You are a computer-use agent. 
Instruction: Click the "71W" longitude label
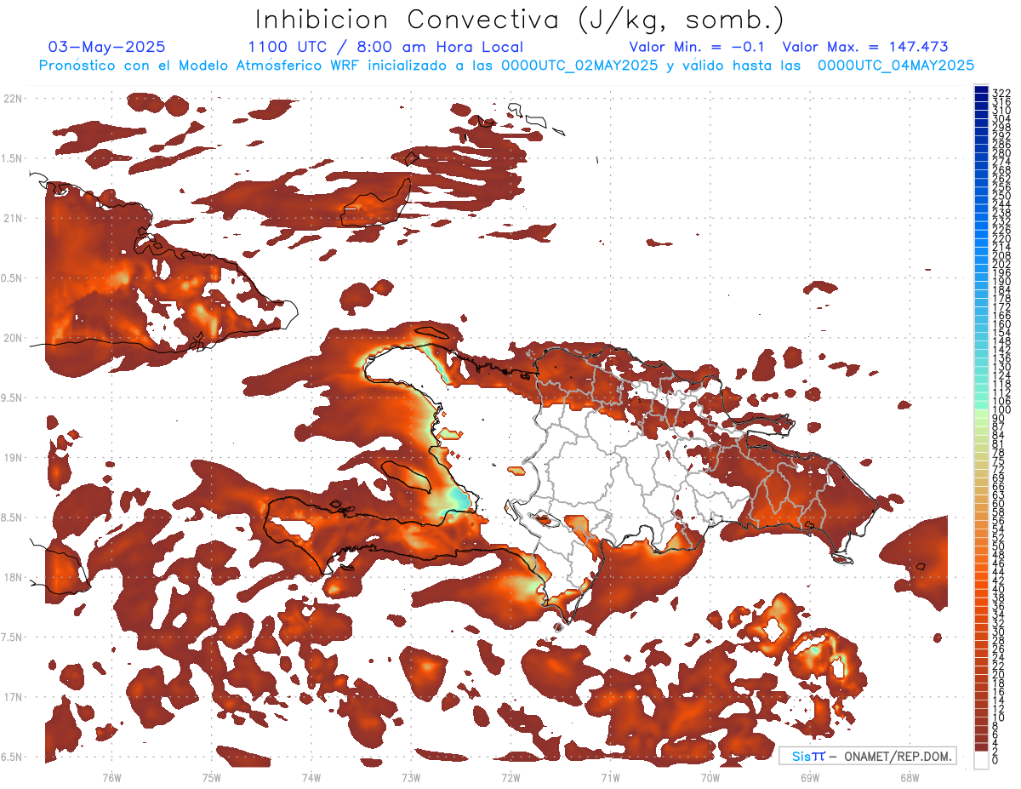tap(610, 777)
